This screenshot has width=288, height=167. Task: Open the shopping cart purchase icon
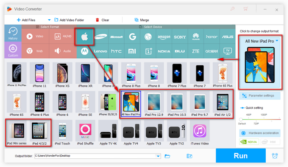pyautogui.click(x=246, y=9)
